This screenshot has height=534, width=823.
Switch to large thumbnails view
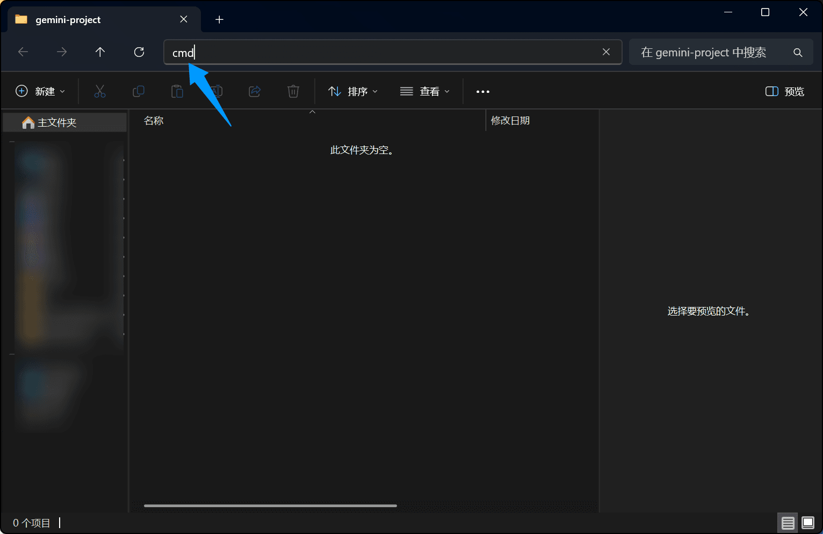(x=808, y=523)
